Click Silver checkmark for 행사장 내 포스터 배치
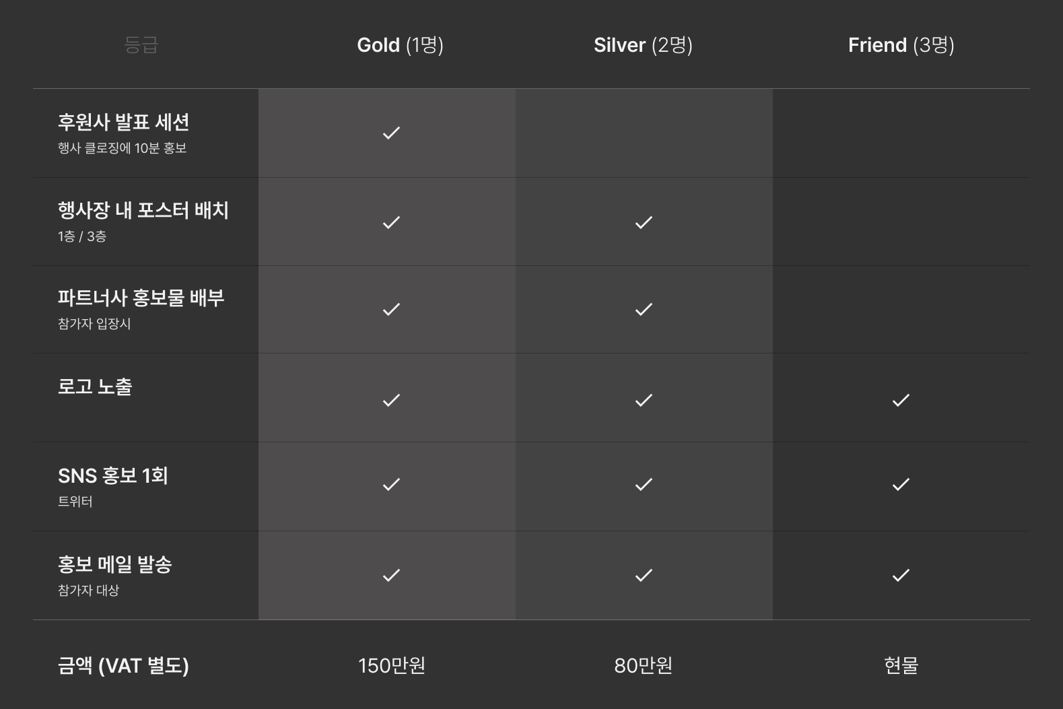The image size is (1063, 709). [x=644, y=222]
